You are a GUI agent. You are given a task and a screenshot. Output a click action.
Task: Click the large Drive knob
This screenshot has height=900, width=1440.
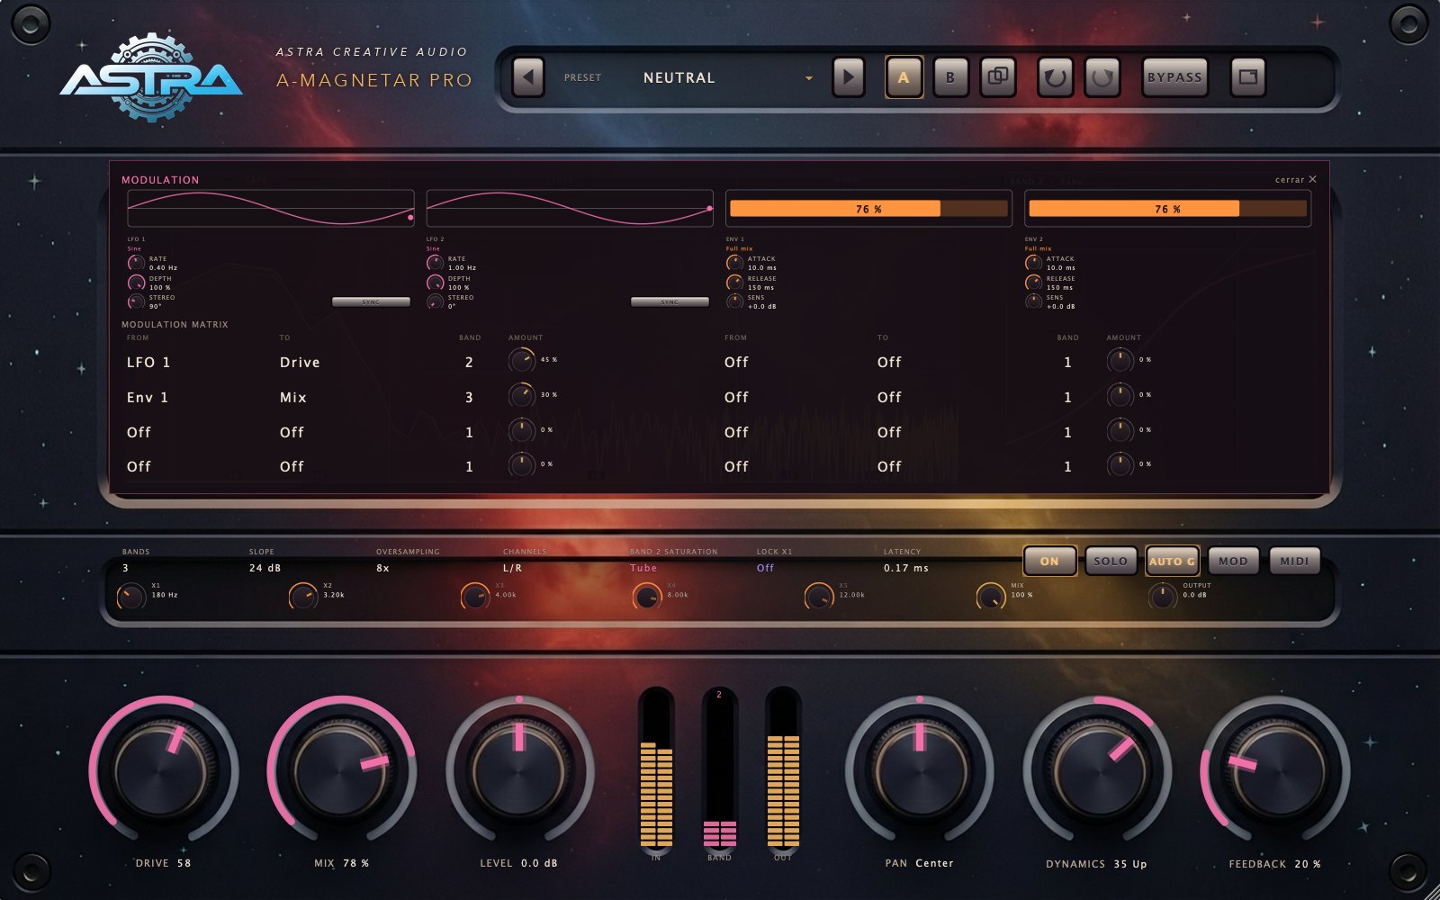click(164, 770)
